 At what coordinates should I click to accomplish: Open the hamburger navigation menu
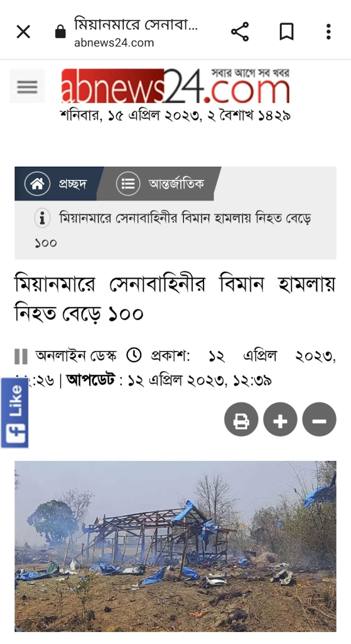28,86
